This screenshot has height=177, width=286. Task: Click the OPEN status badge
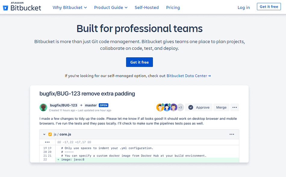(x=104, y=105)
